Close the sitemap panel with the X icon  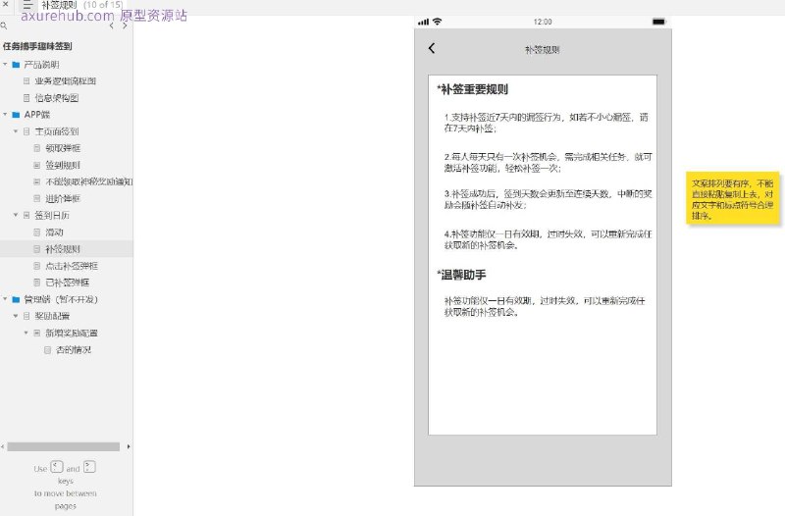[x=6, y=4]
